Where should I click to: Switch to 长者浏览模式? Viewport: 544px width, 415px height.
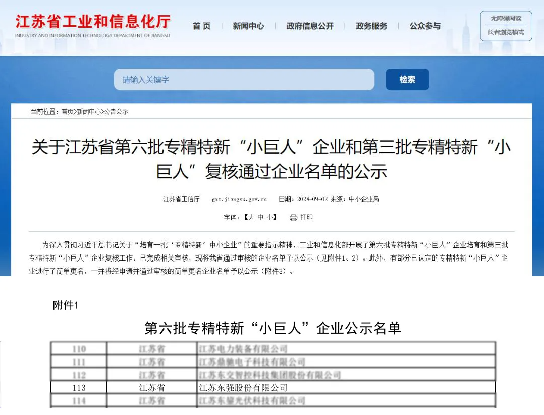[506, 32]
